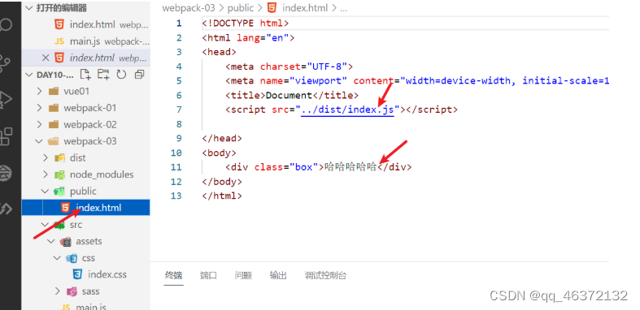
Task: Click the "UTF-8" charset value
Action: tap(327, 67)
